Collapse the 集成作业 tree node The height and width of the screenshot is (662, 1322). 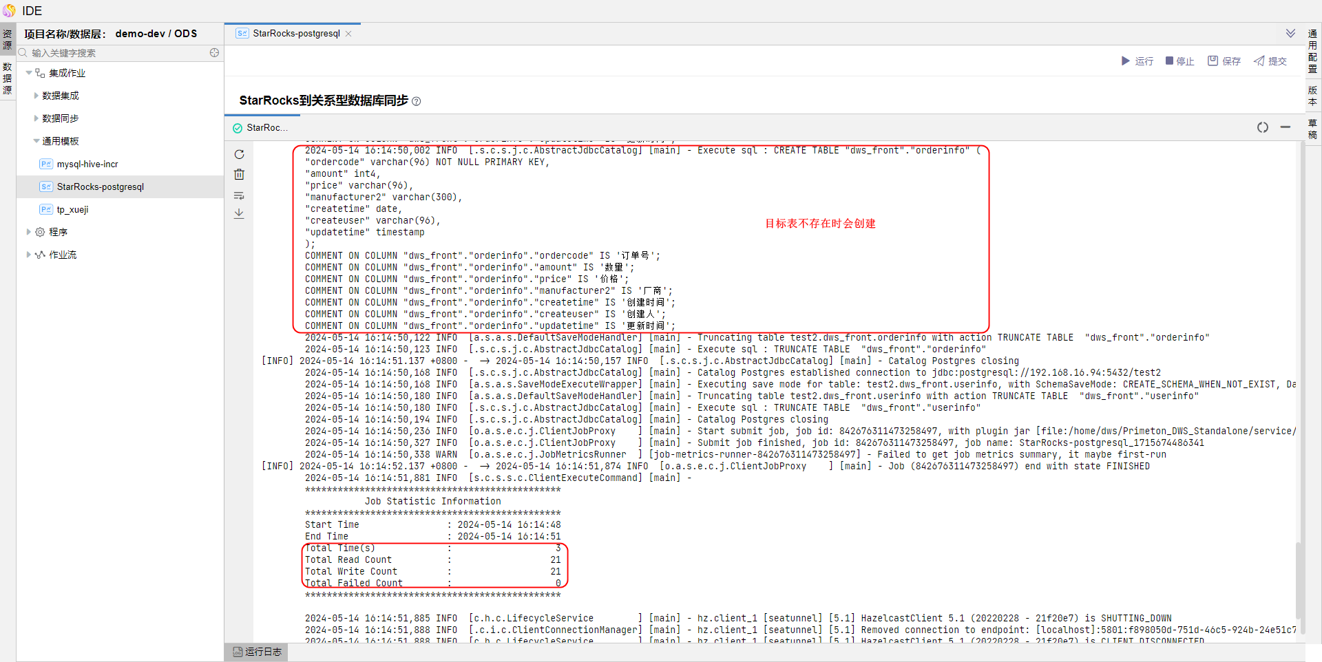(x=29, y=73)
